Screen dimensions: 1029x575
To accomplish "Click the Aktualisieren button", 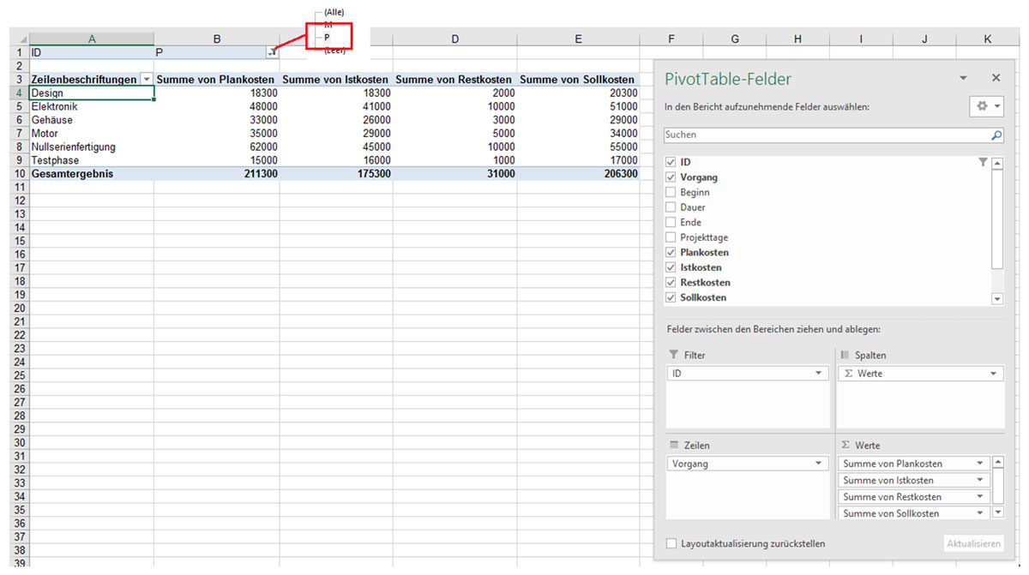I will coord(973,543).
